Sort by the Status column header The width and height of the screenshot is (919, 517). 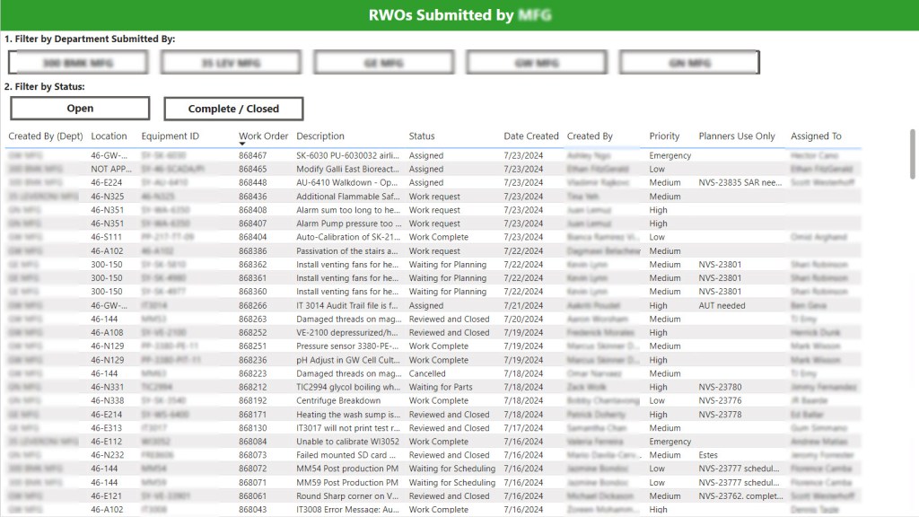tap(422, 136)
